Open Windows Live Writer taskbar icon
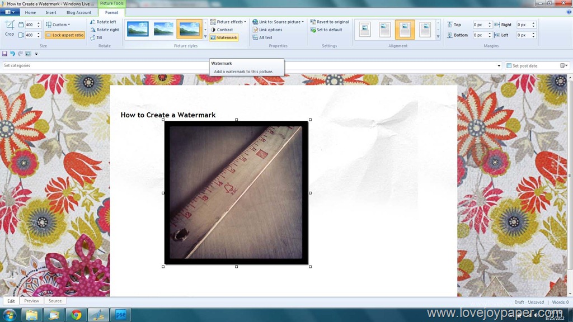 [98, 315]
